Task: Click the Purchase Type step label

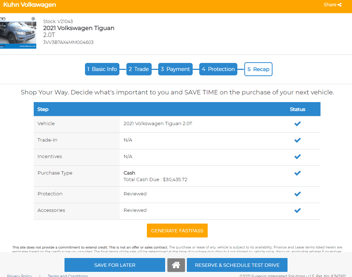Action: click(x=55, y=173)
